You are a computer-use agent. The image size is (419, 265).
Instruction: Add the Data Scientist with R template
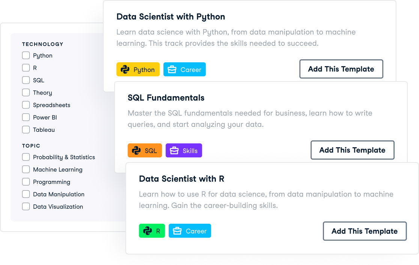[x=365, y=231]
